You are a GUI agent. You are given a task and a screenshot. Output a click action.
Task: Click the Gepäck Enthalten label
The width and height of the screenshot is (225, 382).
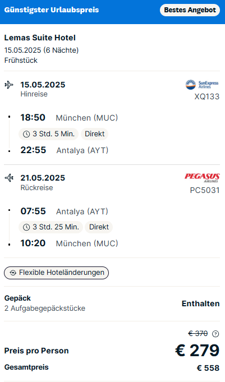201,303
